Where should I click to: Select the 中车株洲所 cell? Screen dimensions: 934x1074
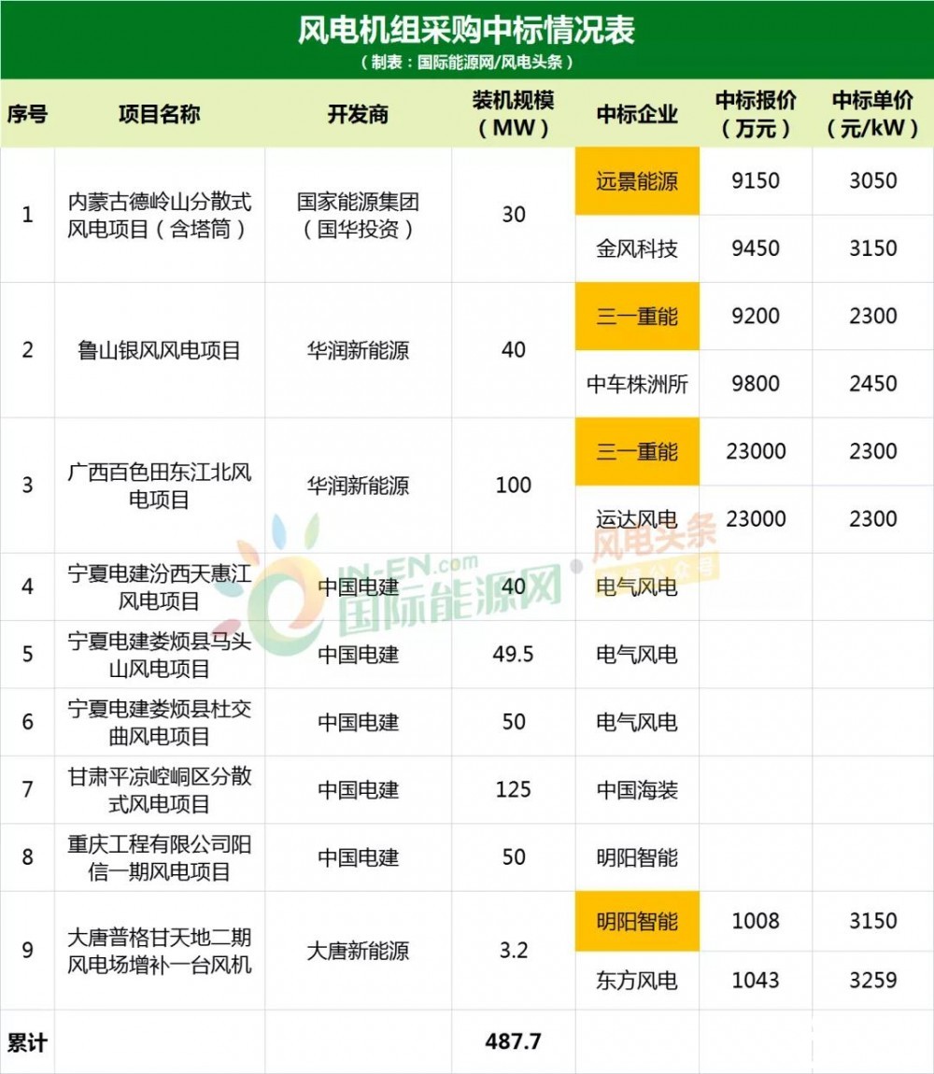[x=637, y=384]
